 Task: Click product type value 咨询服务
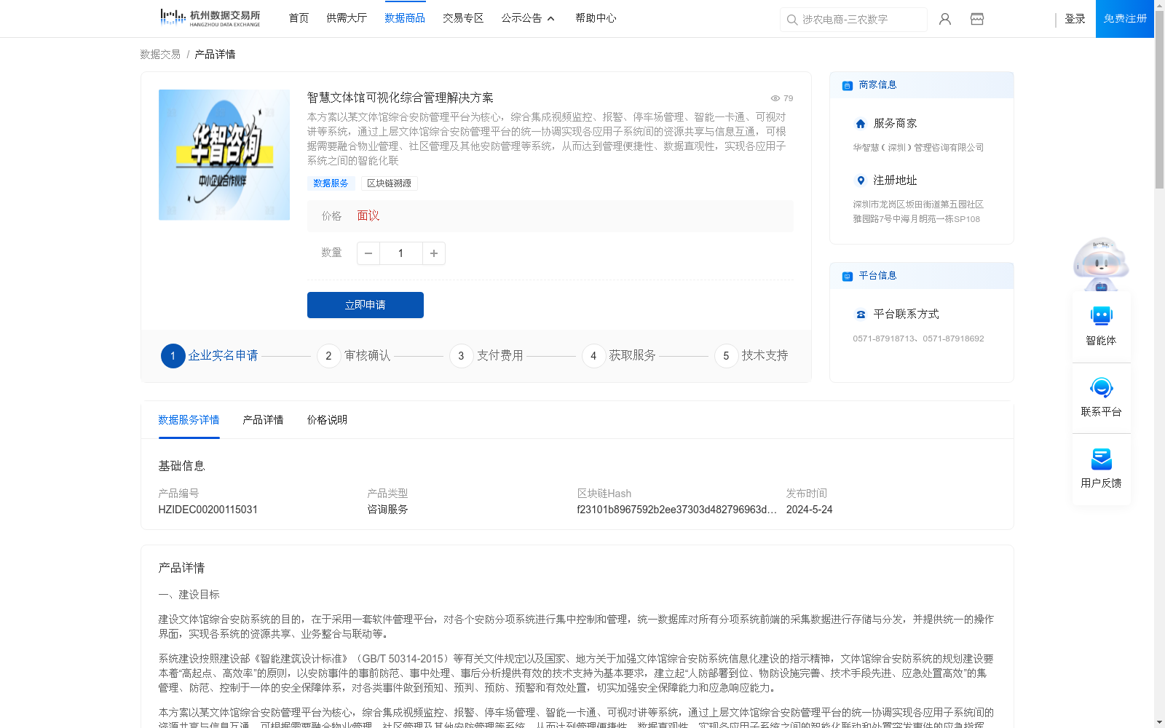[x=387, y=510]
